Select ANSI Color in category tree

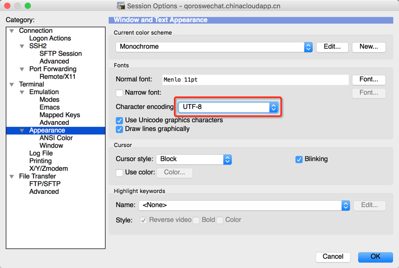point(56,138)
